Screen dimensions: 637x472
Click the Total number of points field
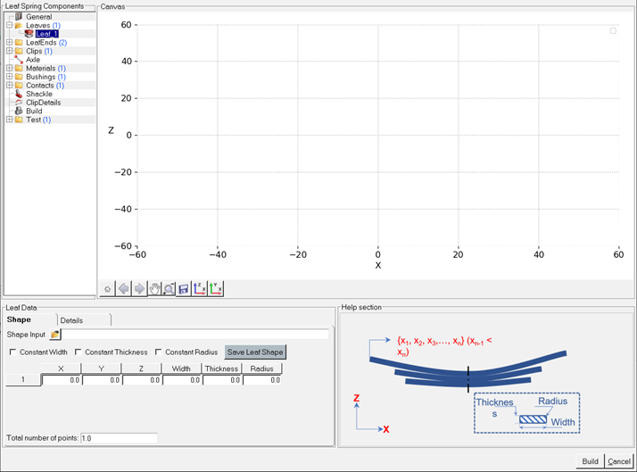click(x=118, y=438)
